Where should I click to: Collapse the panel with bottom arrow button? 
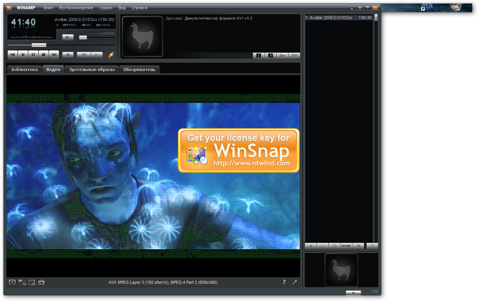[x=353, y=293]
